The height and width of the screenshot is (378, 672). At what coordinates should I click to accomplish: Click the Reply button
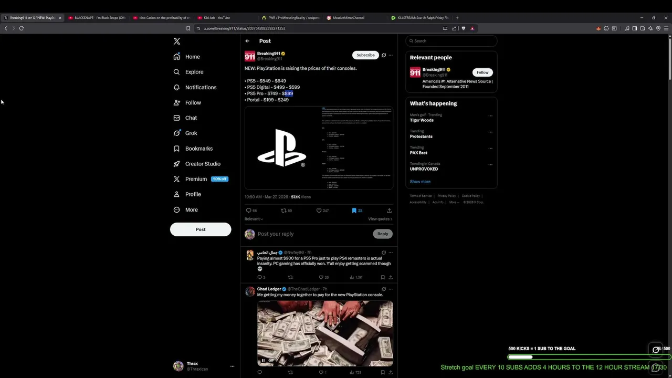pos(383,234)
